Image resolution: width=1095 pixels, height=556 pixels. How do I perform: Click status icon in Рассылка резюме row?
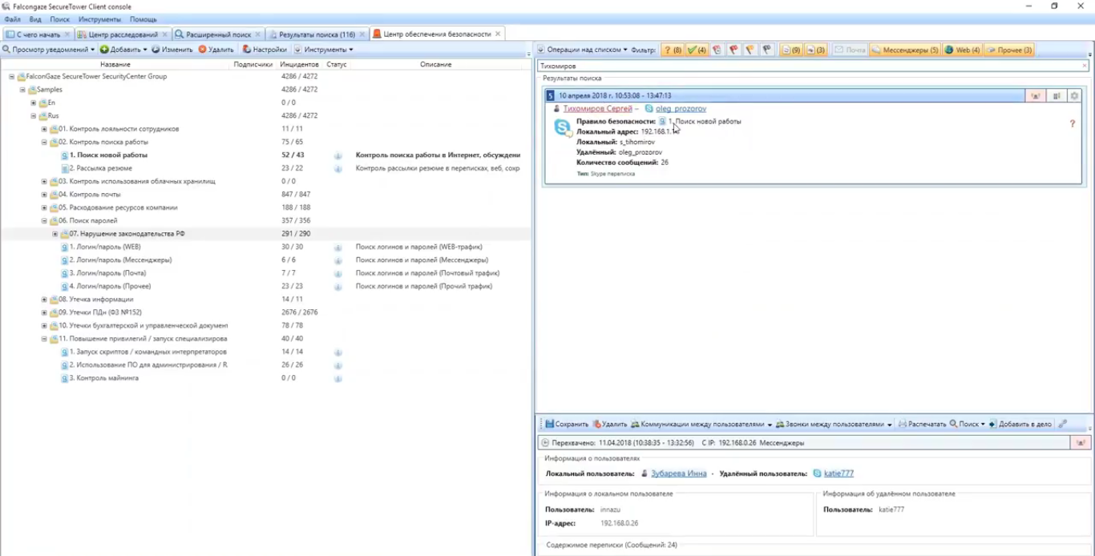click(x=338, y=168)
